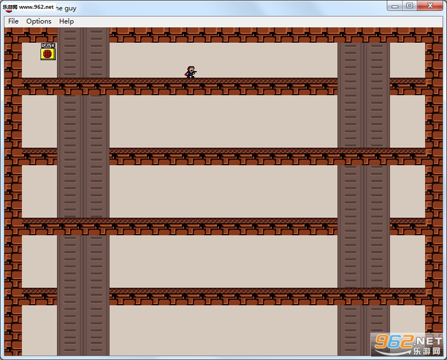The image size is (447, 360).
Task: Click the Kid character with red cape
Action: click(191, 72)
